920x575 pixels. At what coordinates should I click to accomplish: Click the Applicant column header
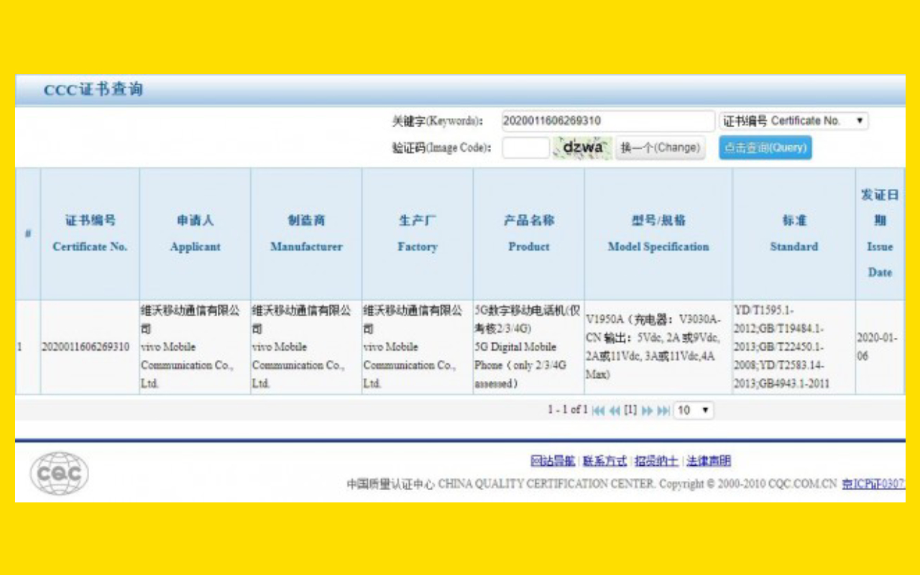(x=195, y=234)
